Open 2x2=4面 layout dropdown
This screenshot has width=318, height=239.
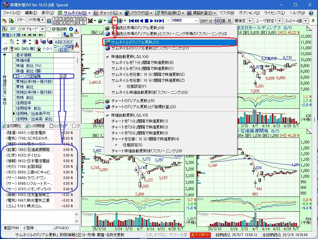(x=306, y=21)
